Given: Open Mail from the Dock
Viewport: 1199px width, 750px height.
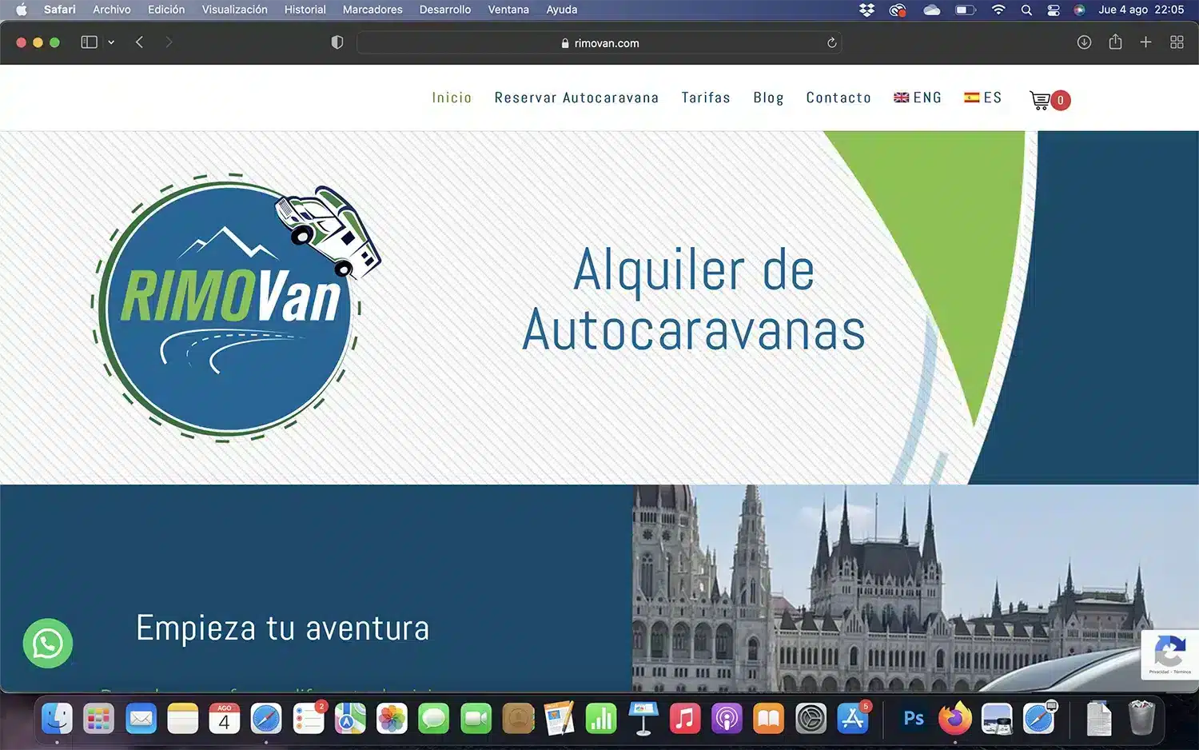Looking at the screenshot, I should point(141,719).
